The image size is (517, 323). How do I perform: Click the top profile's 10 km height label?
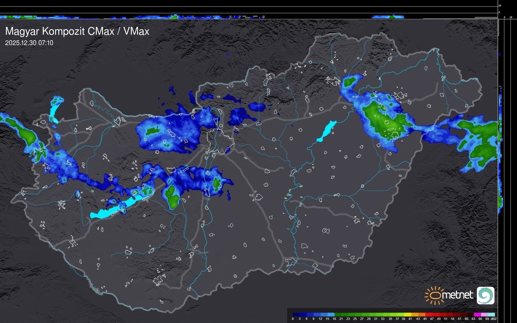click(500, 5)
